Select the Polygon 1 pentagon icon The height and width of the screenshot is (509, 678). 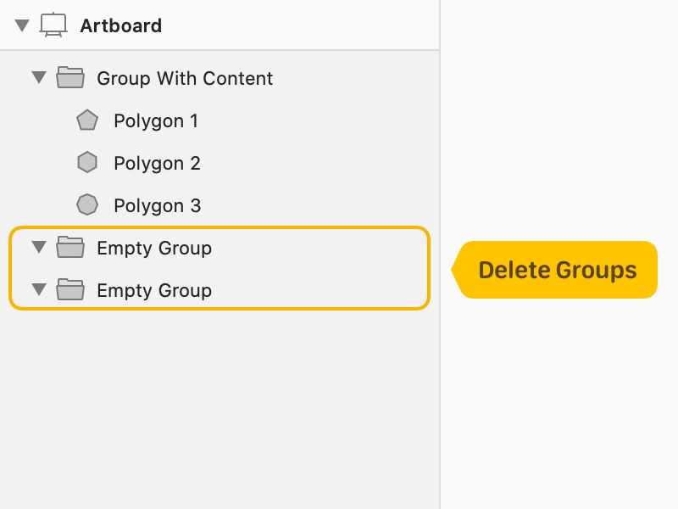(87, 120)
